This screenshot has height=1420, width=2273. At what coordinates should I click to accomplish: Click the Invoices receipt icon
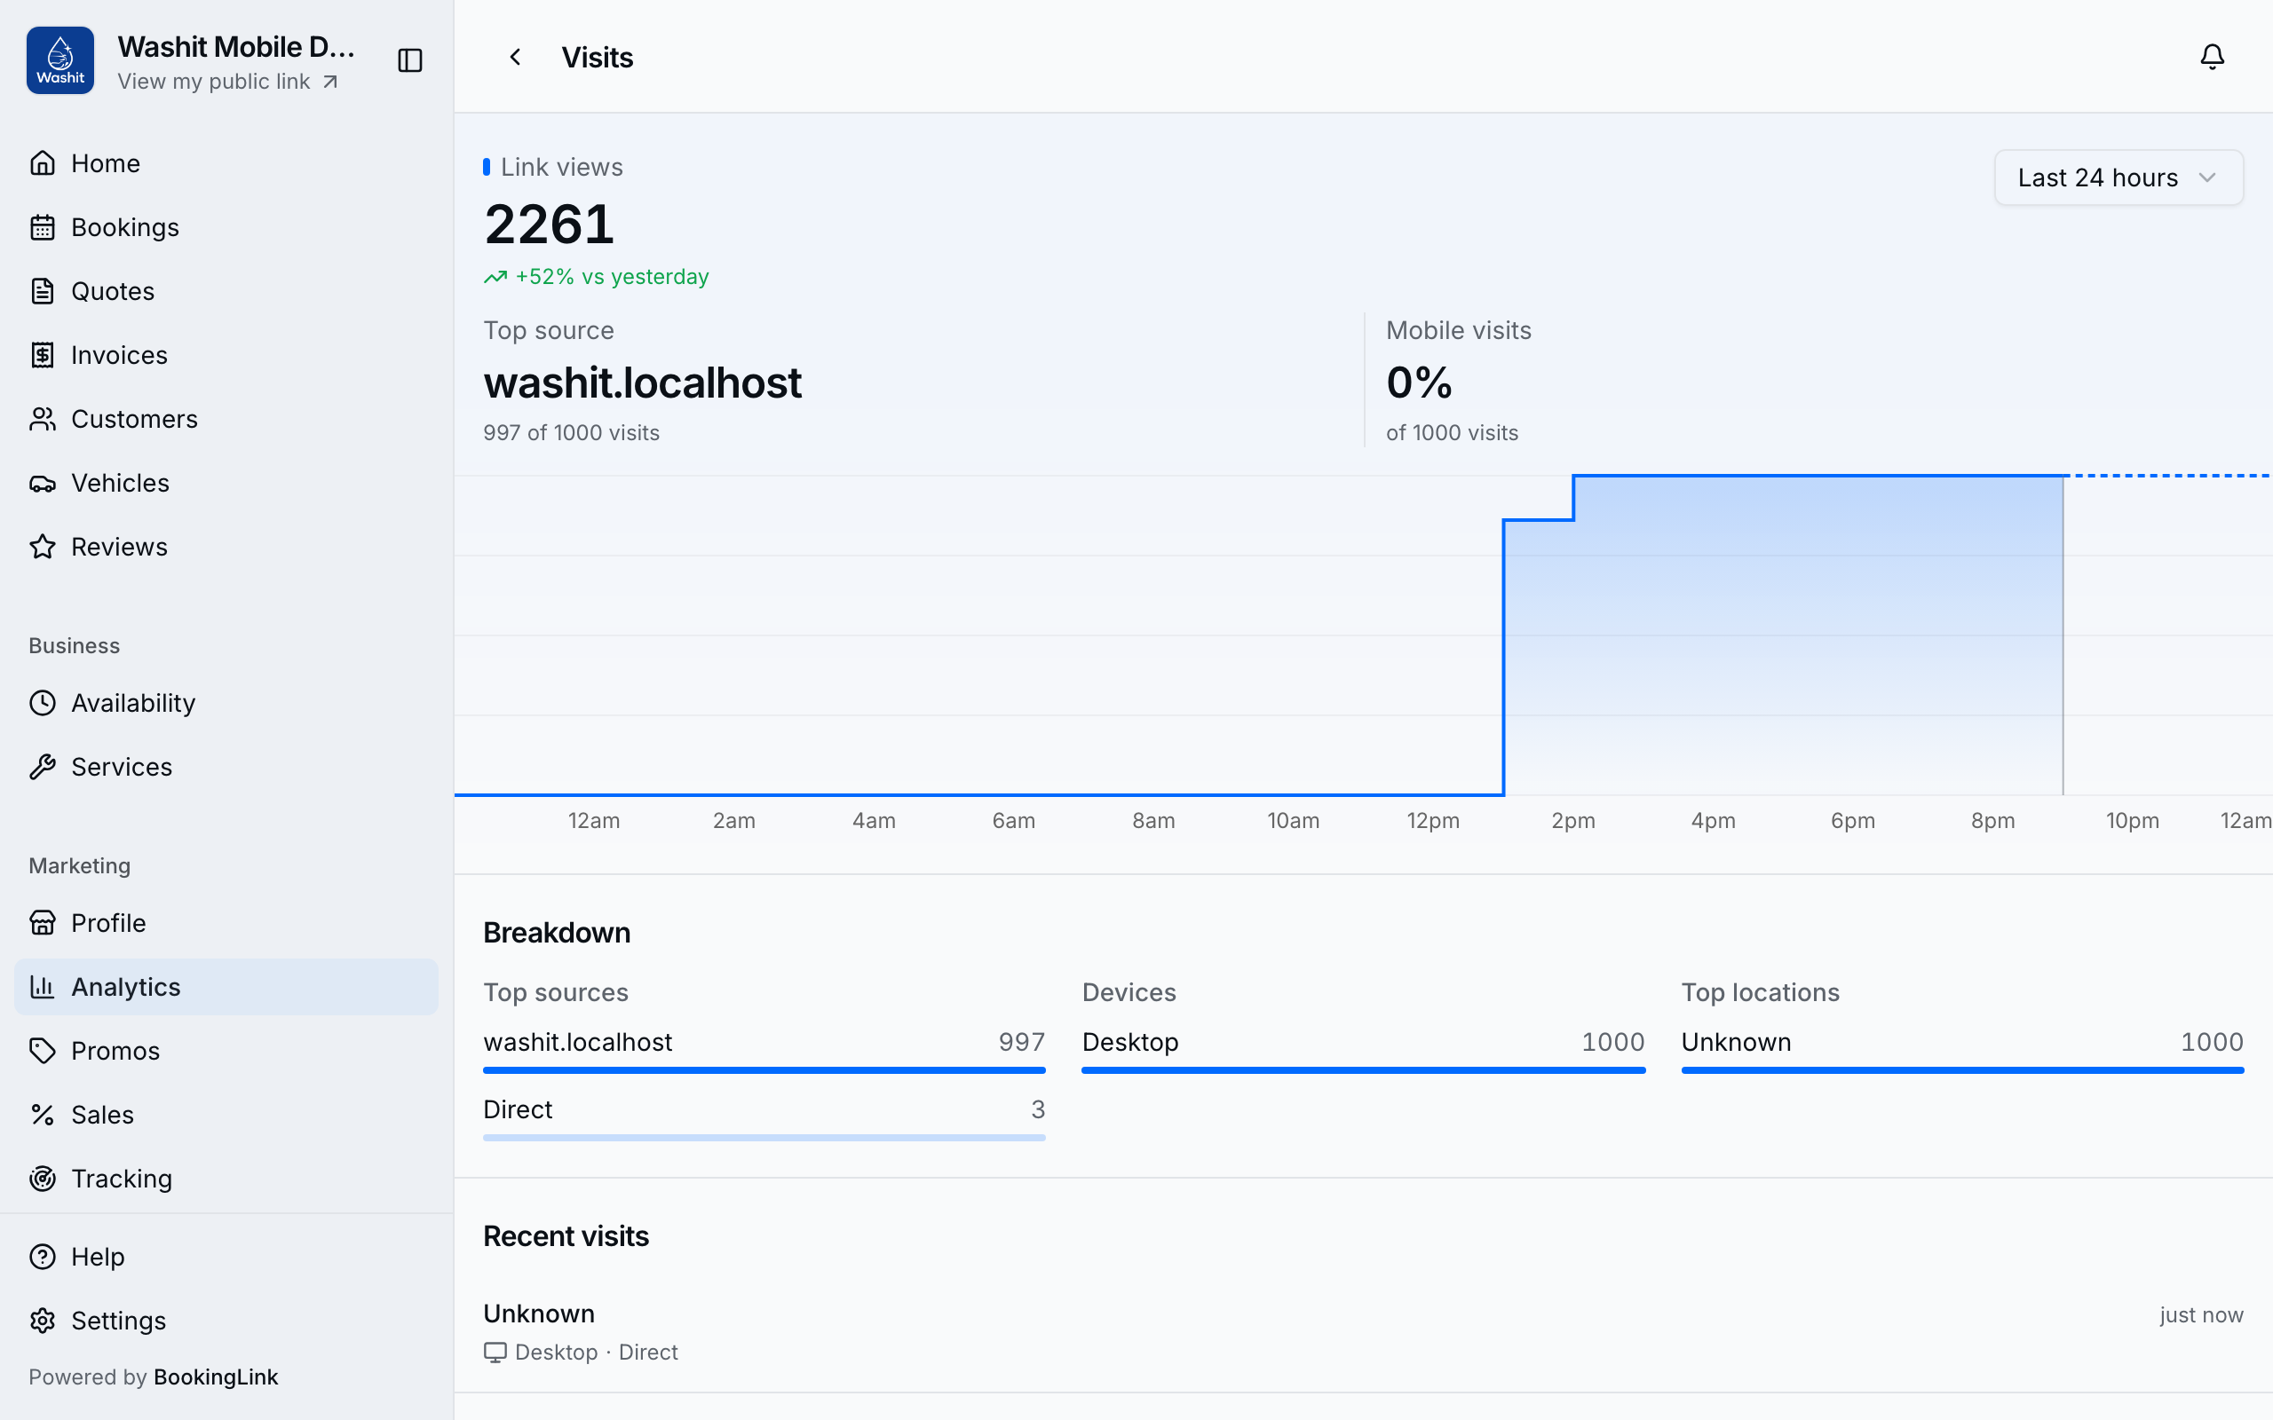click(43, 355)
